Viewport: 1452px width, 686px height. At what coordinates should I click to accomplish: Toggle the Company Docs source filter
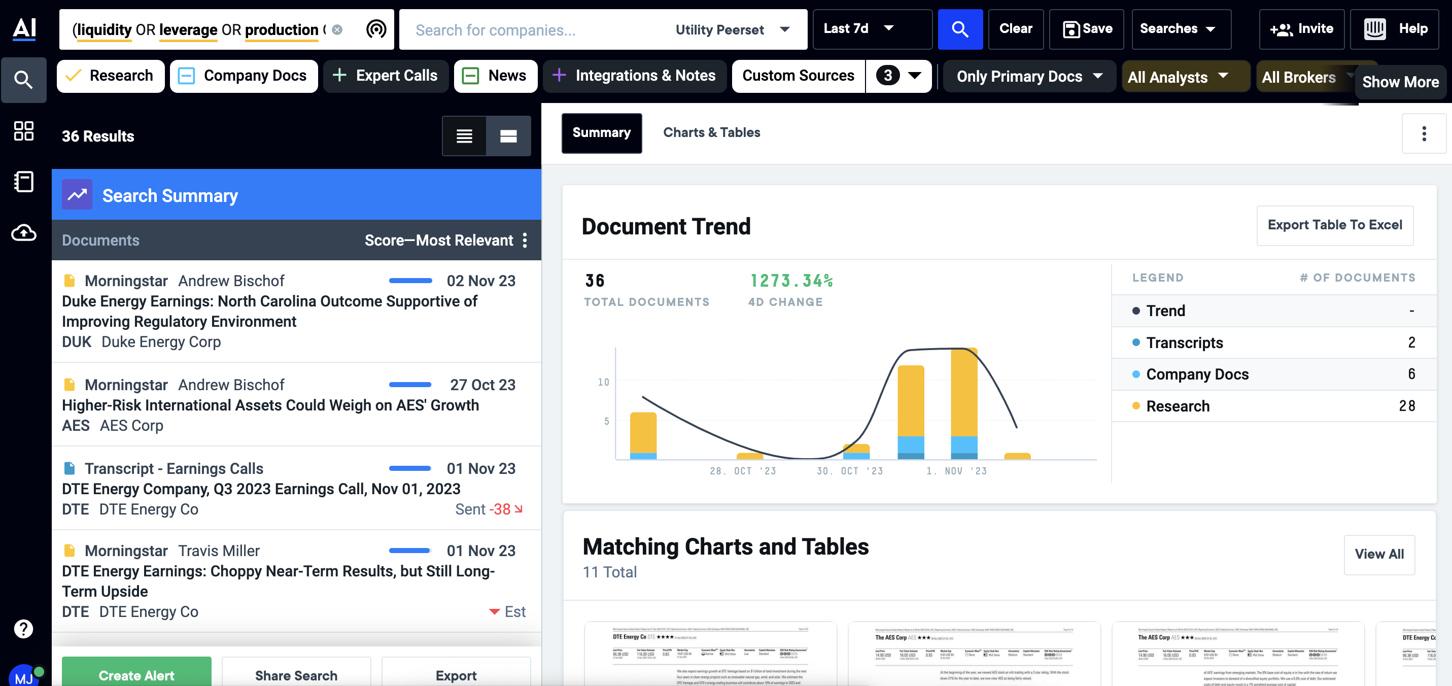[x=244, y=76]
